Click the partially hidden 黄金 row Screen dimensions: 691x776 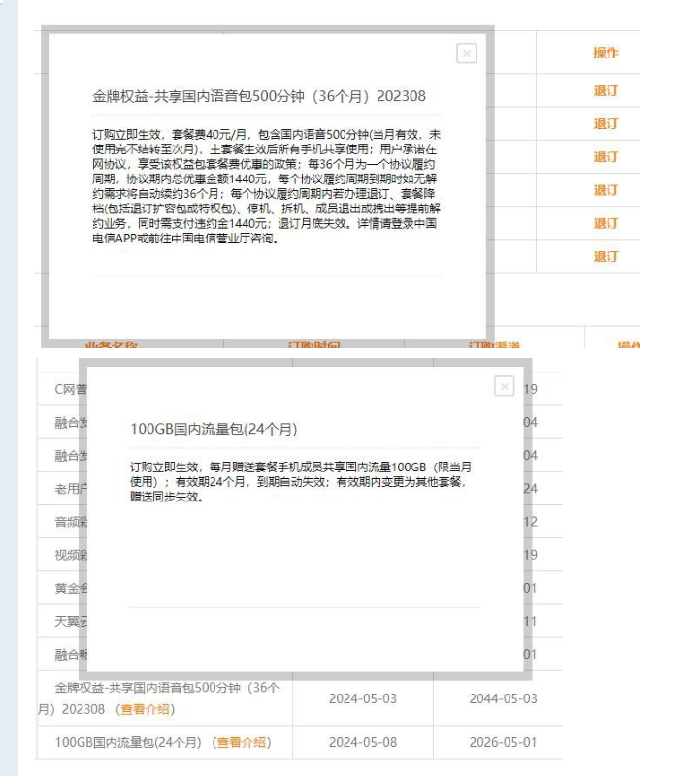pos(70,588)
